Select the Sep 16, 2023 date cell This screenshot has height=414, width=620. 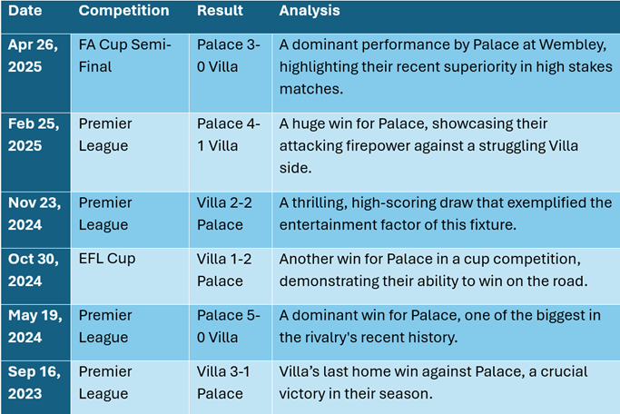35,387
